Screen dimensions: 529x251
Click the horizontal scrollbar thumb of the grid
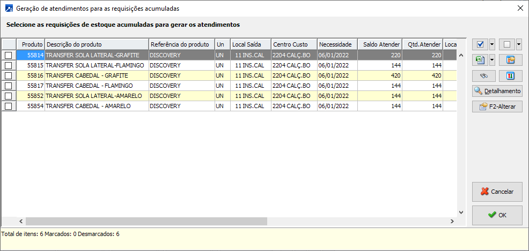coord(146,221)
